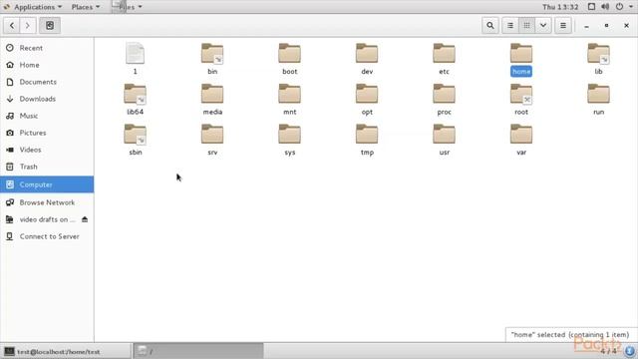Select the sbin folder
Viewport: 638px width, 359px height.
point(136,140)
